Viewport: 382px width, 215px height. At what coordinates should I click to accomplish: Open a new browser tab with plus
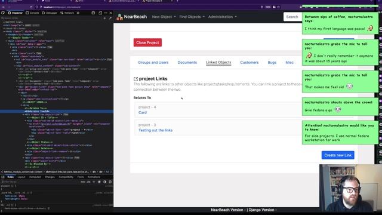[x=177, y=1]
